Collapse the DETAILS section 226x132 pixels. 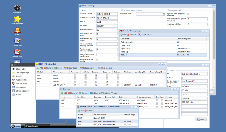click(167, 70)
